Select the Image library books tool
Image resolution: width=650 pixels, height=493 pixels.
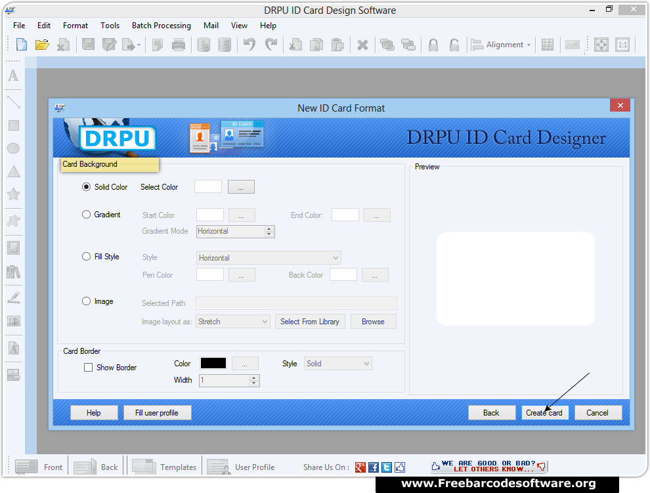(x=13, y=272)
